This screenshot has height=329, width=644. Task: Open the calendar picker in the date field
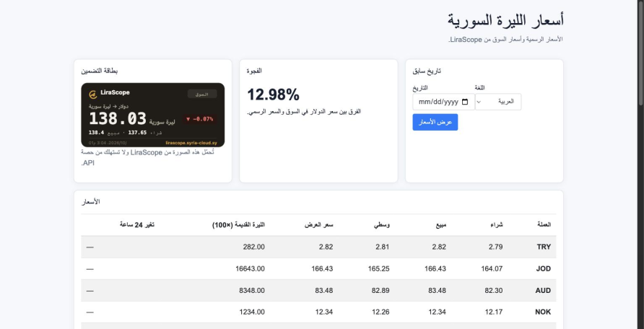pos(465,102)
